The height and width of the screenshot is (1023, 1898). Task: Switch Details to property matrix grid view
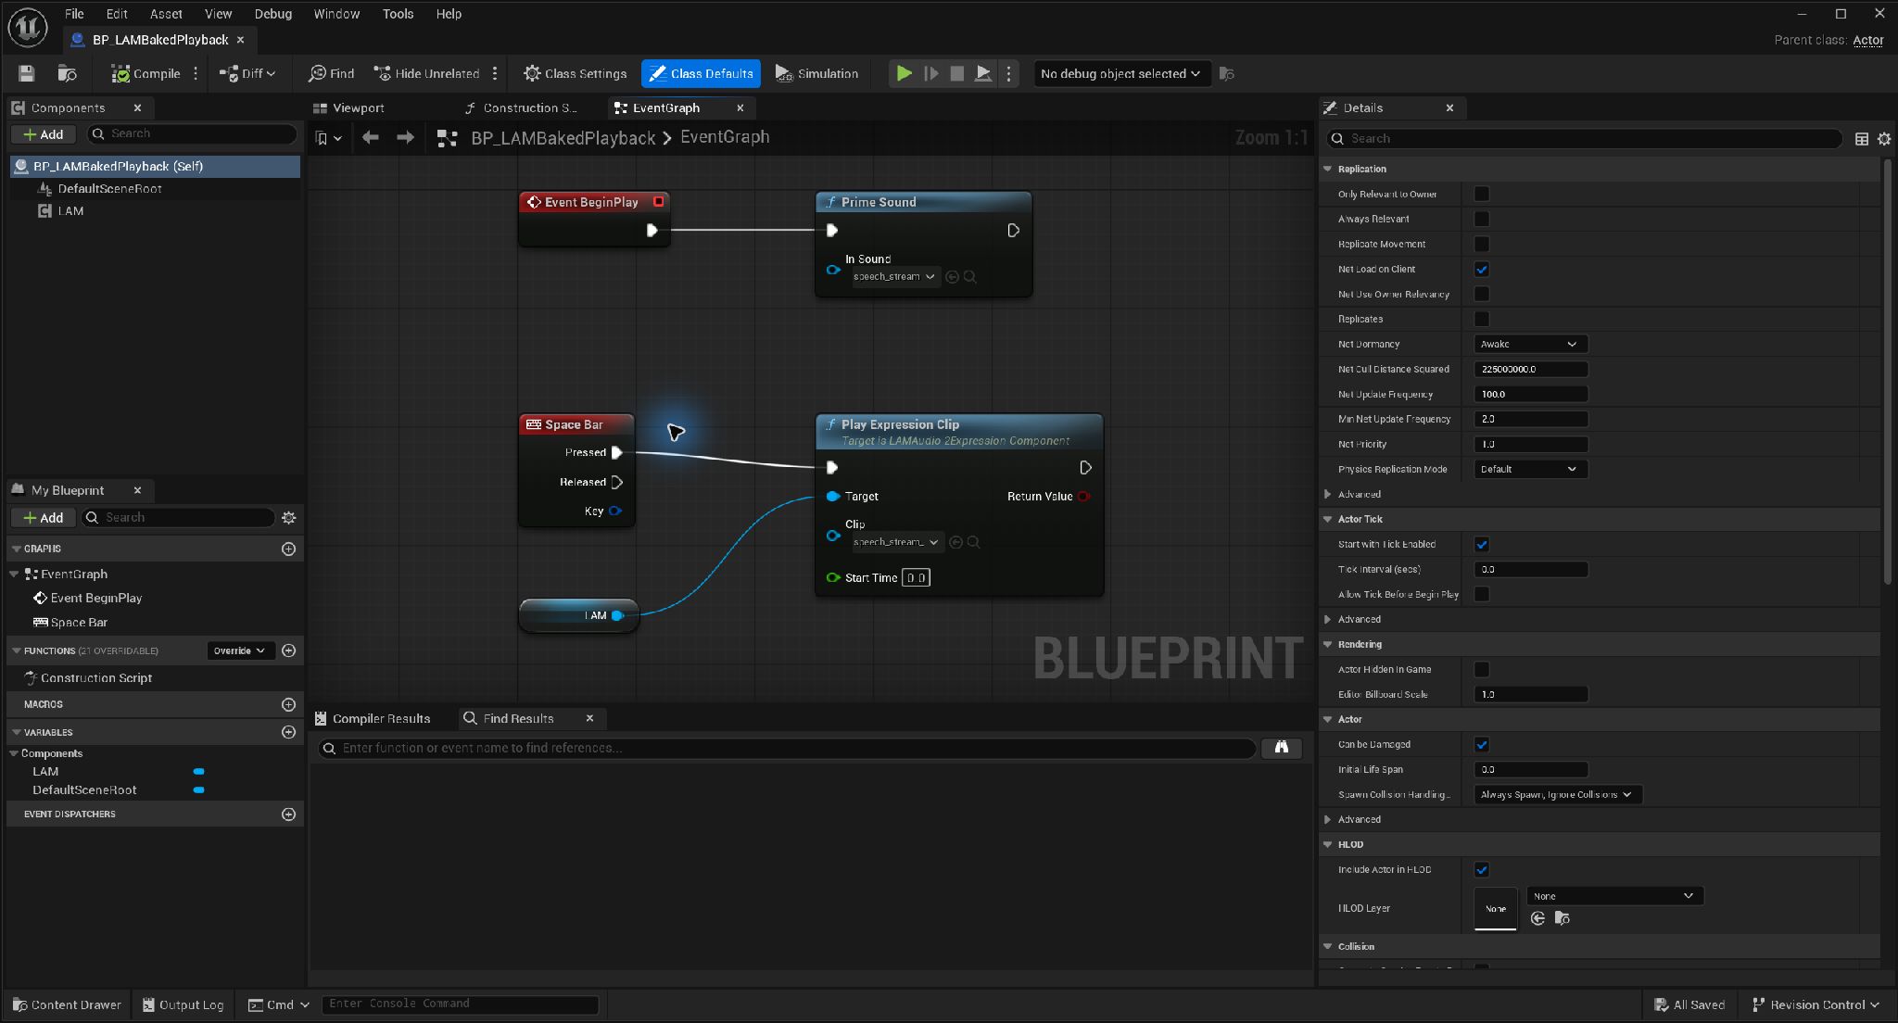[1862, 139]
